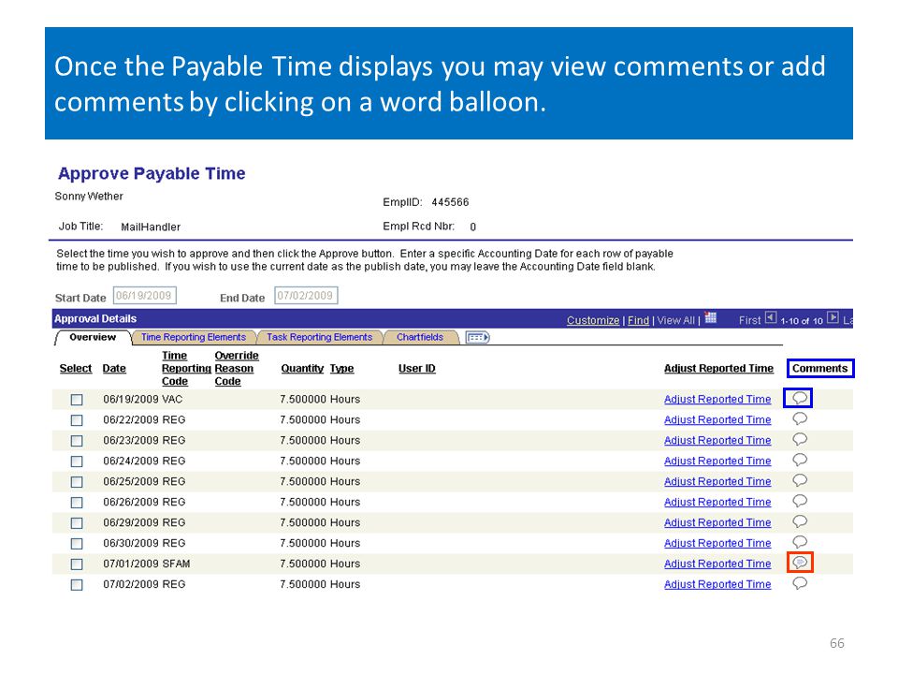
Task: Show previous rows with left arrow icon
Action: click(x=771, y=318)
